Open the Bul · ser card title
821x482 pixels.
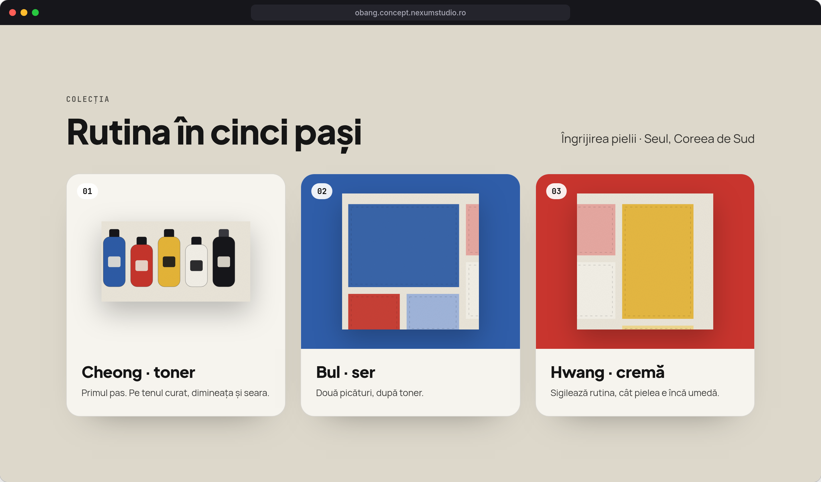[x=345, y=372]
